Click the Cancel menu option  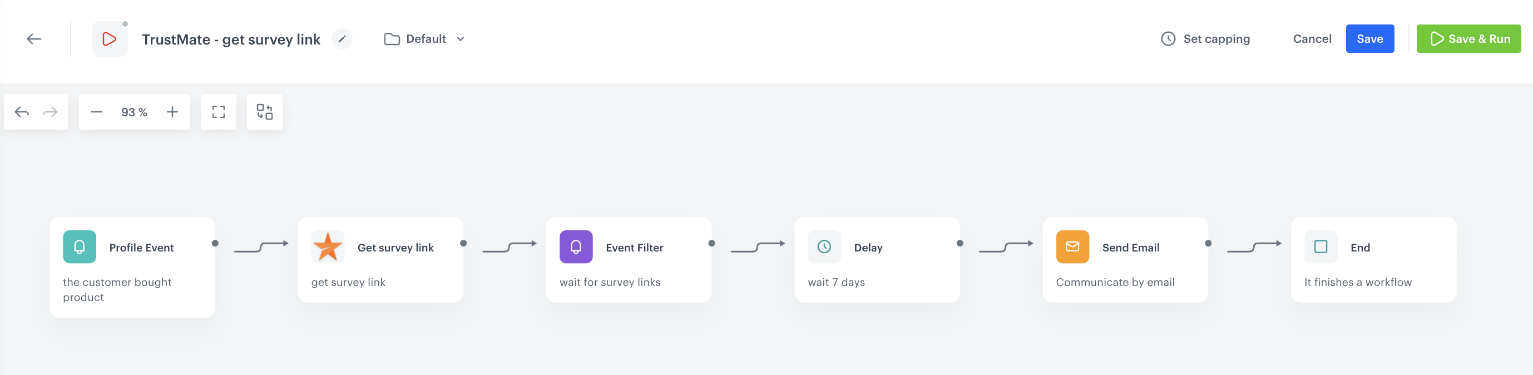pyautogui.click(x=1312, y=38)
